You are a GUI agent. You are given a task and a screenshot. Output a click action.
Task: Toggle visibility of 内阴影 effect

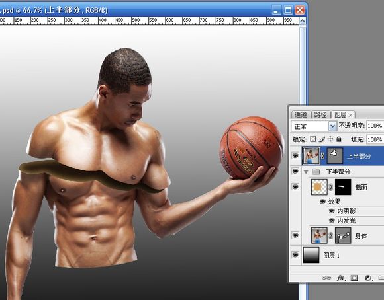[332, 211]
